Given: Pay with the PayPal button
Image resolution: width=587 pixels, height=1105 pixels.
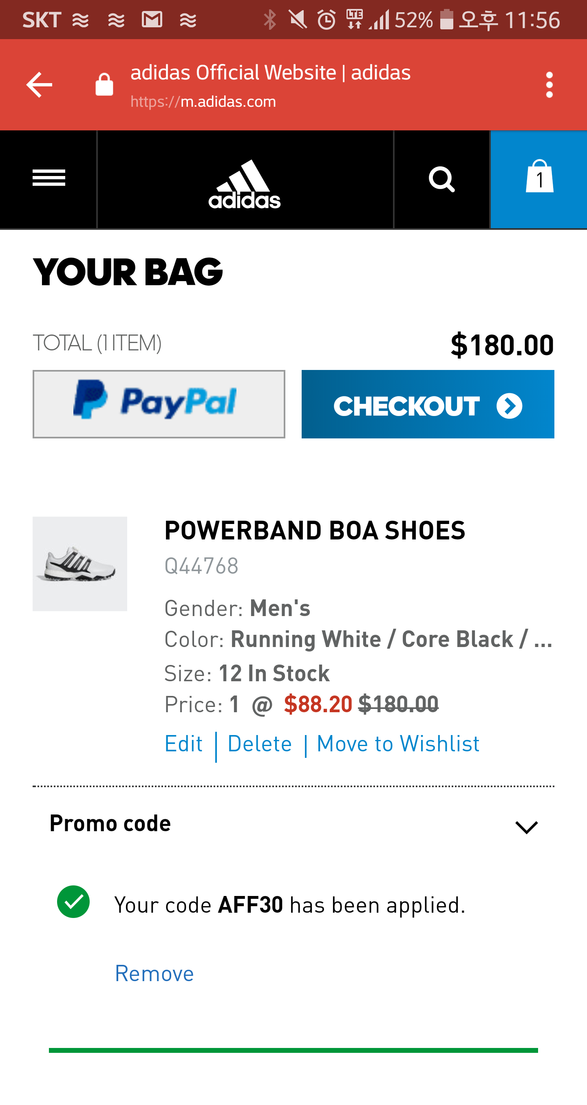Looking at the screenshot, I should tap(159, 404).
